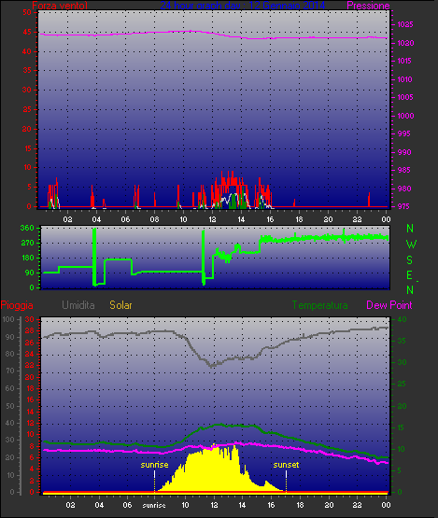Click the 360 wind direction axis value
This screenshot has height=518, width=438.
pos(27,228)
